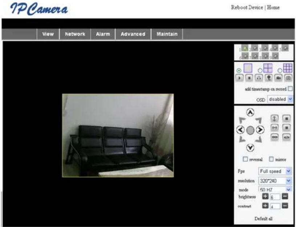Select camera channel 1 indicator
The width and height of the screenshot is (296, 227).
pos(245,49)
